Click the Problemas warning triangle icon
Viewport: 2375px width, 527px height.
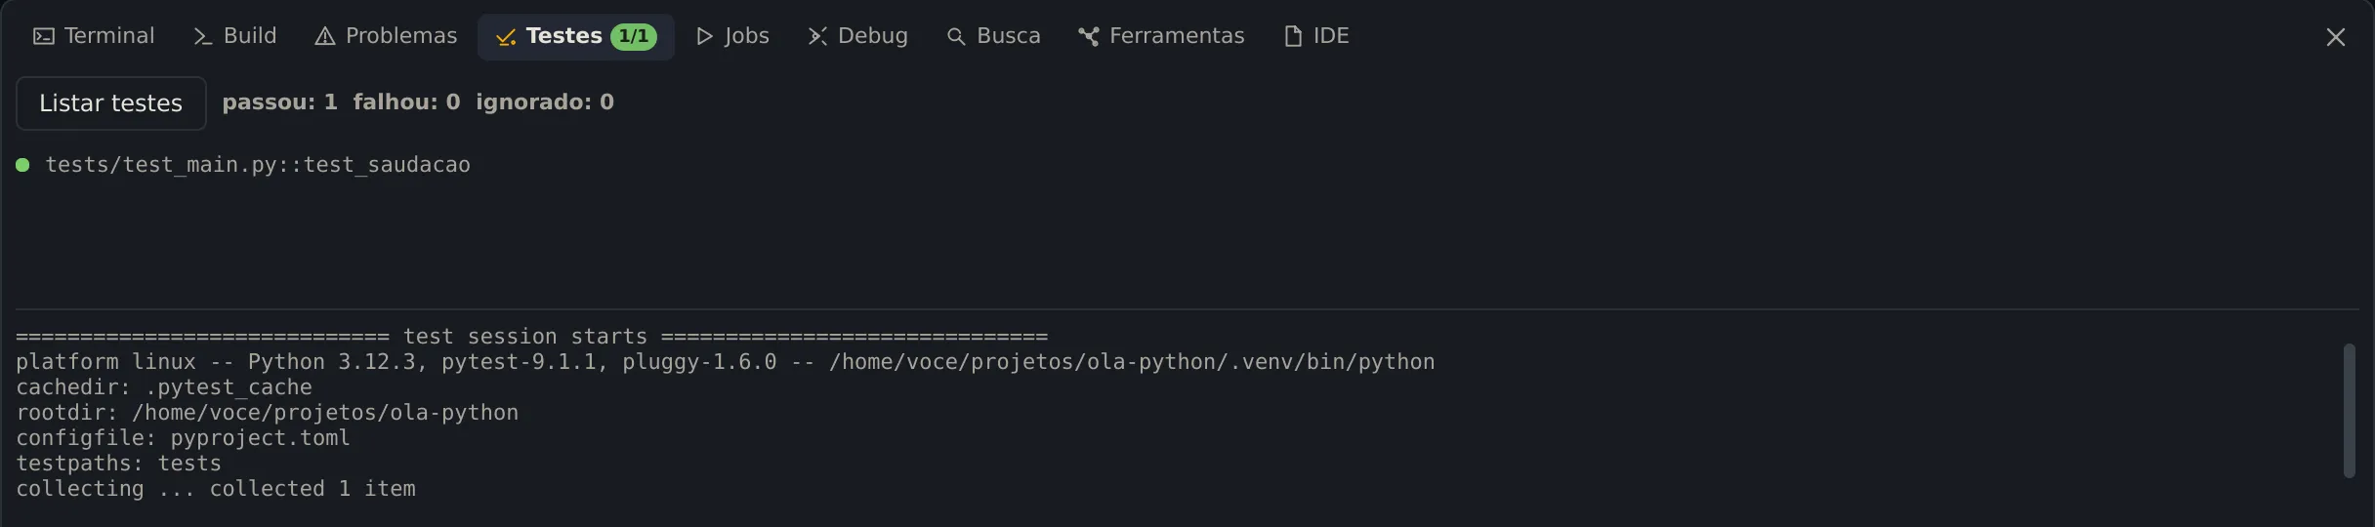click(324, 36)
